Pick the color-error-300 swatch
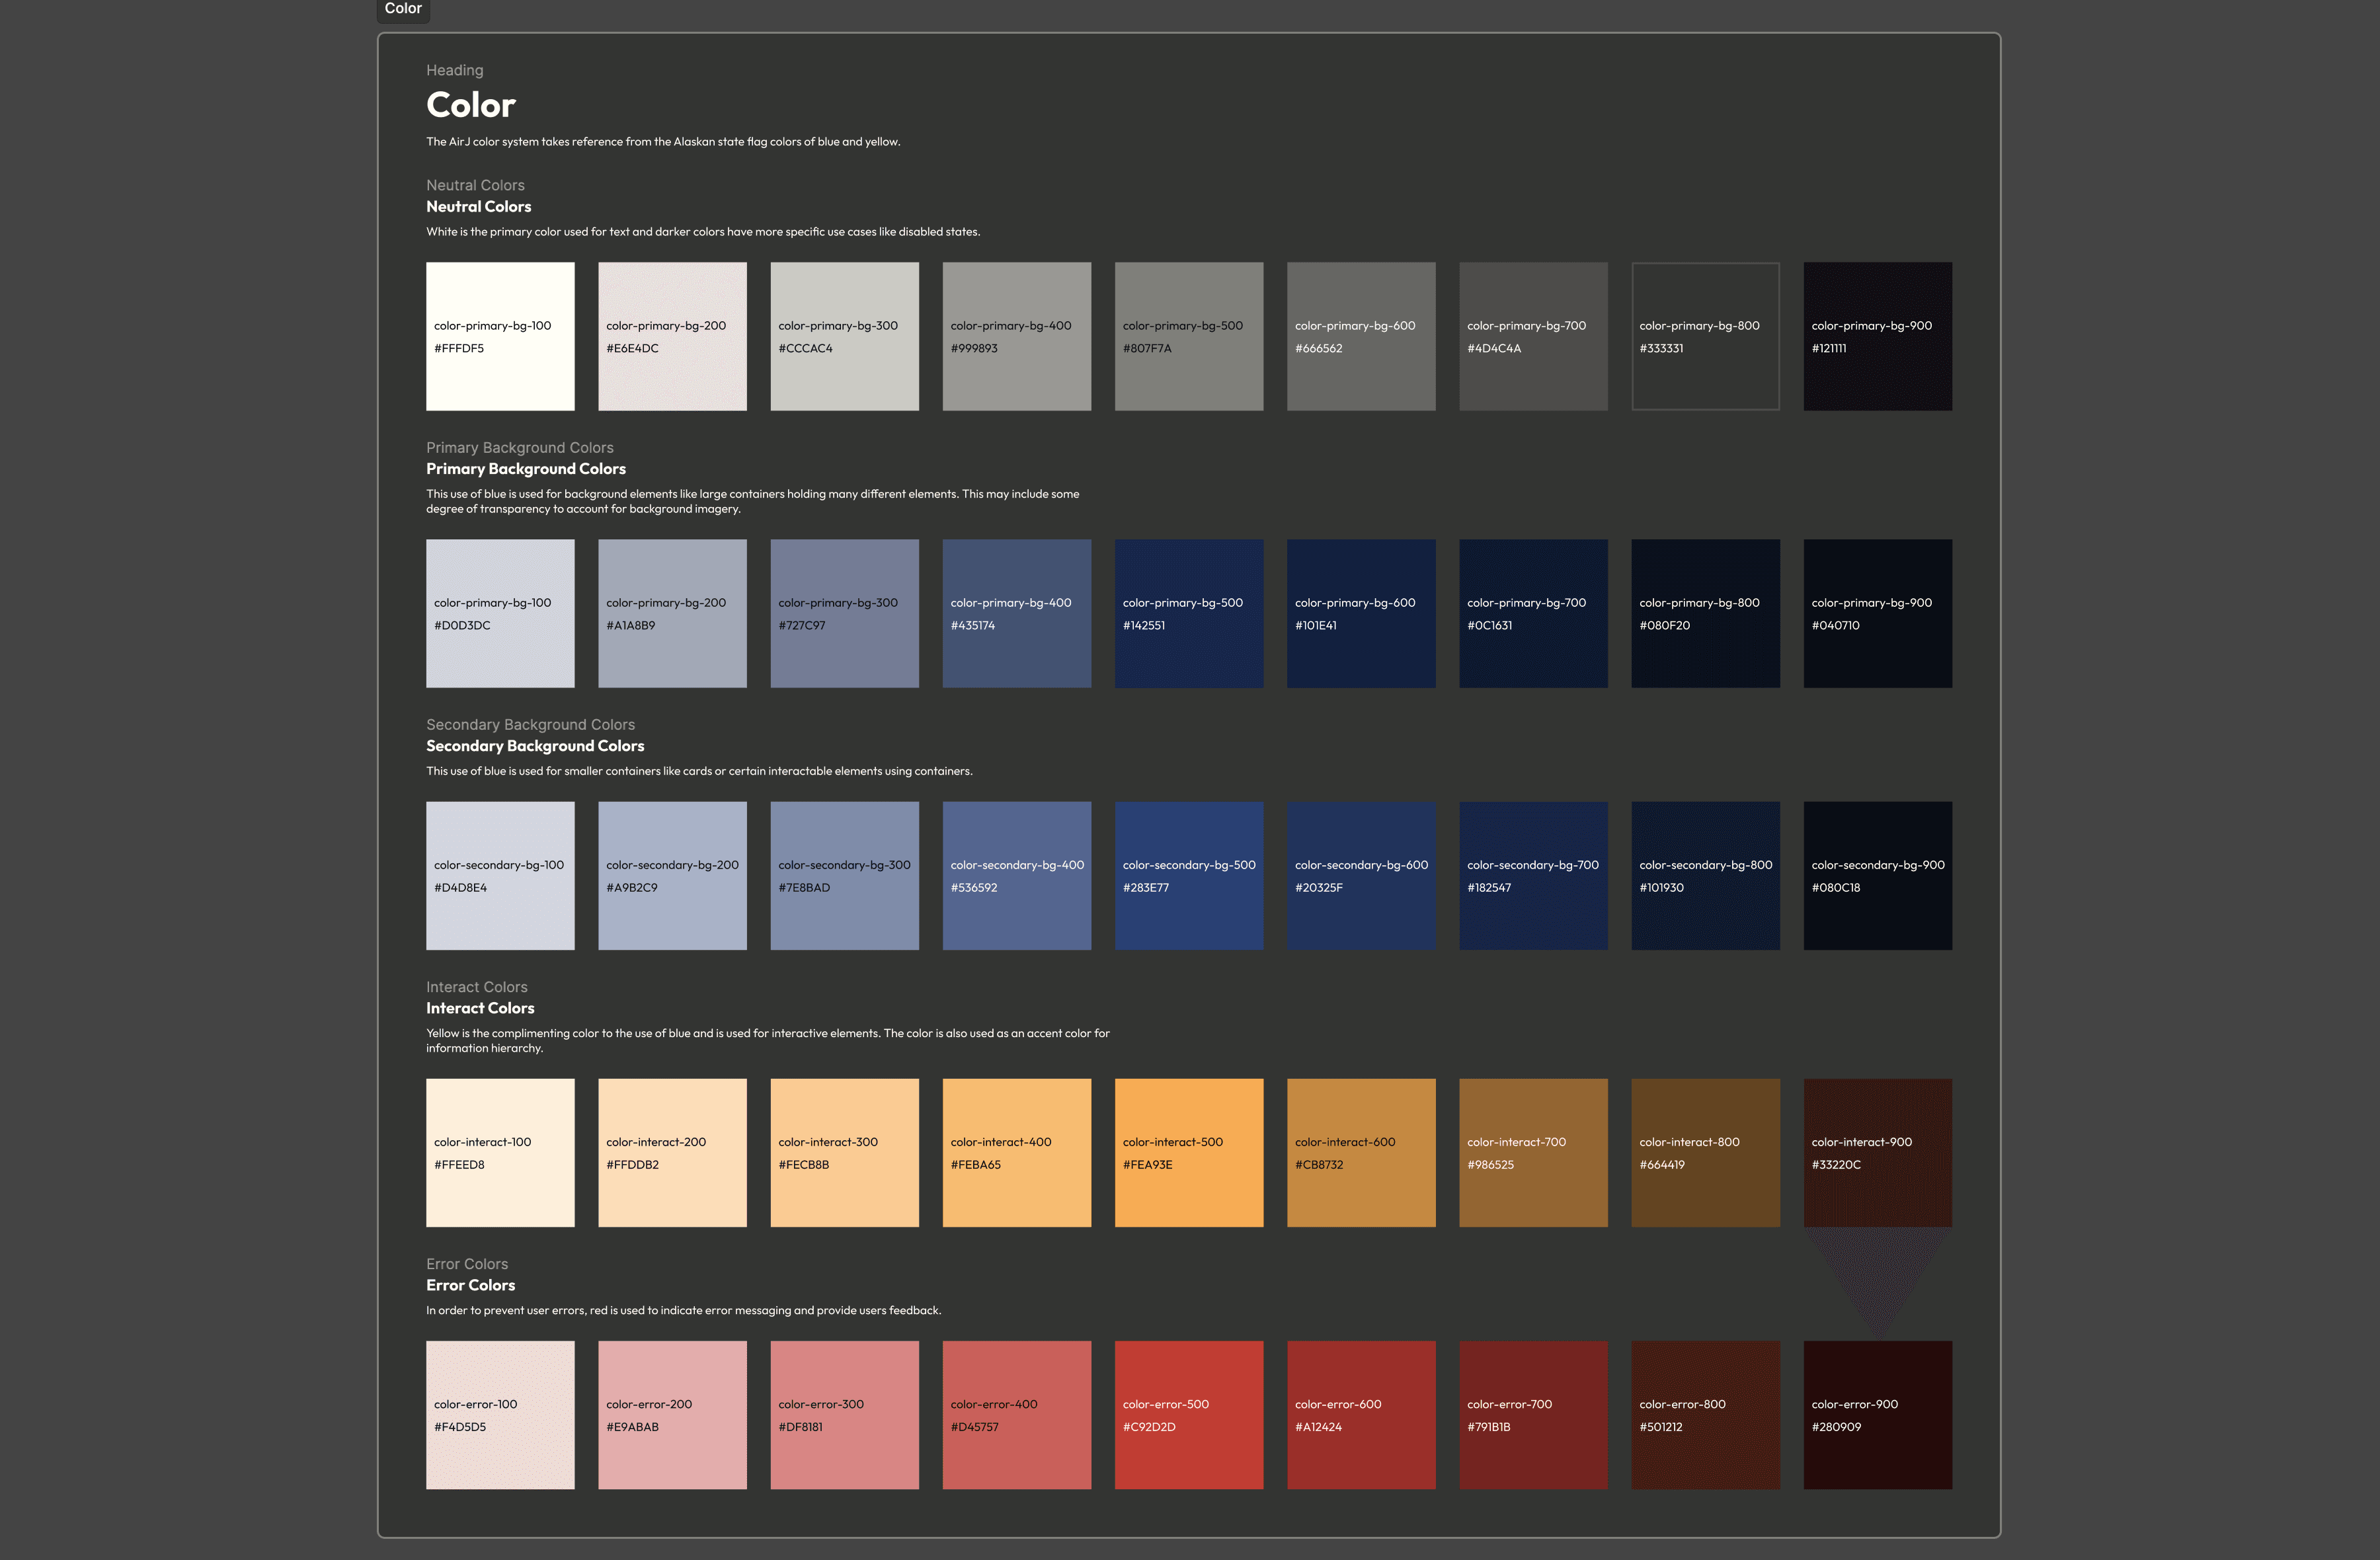2380x1560 pixels. 844,1415
